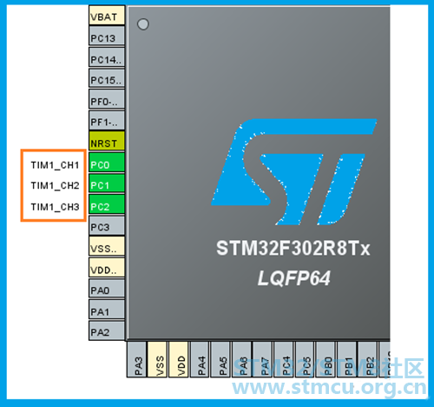Click the PA4 pin
The image size is (434, 407).
point(200,359)
